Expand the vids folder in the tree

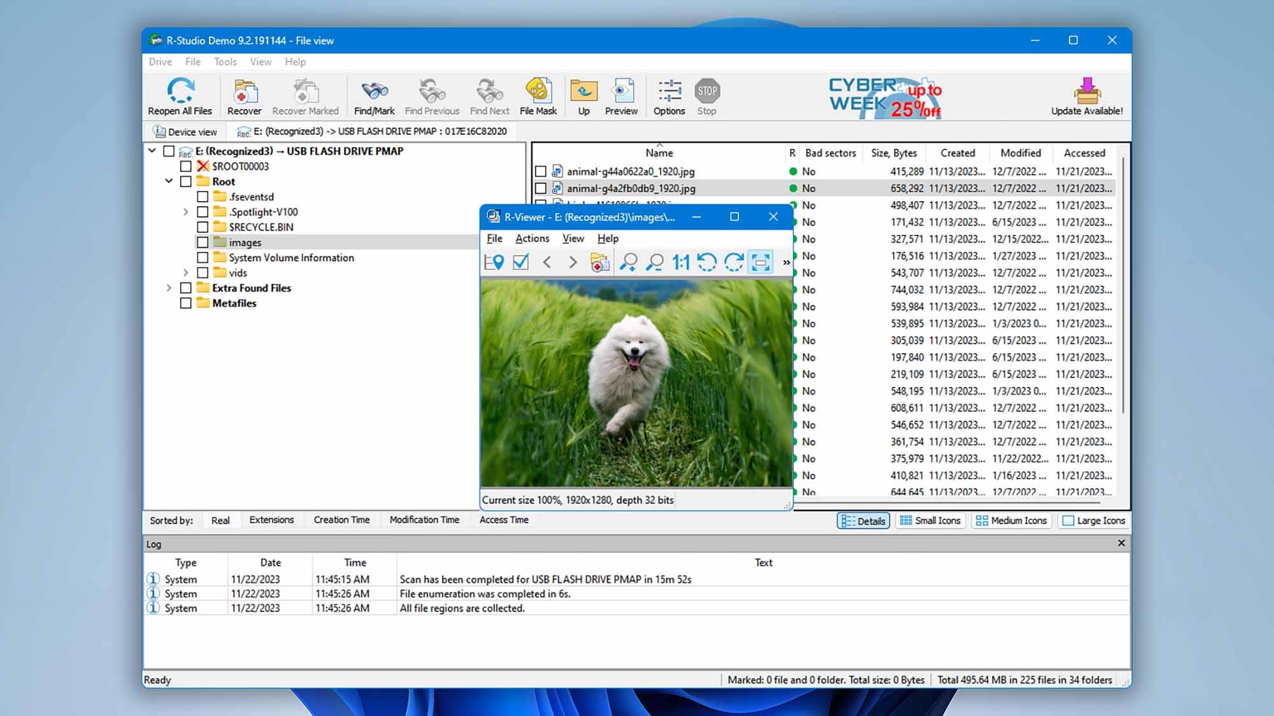(185, 272)
